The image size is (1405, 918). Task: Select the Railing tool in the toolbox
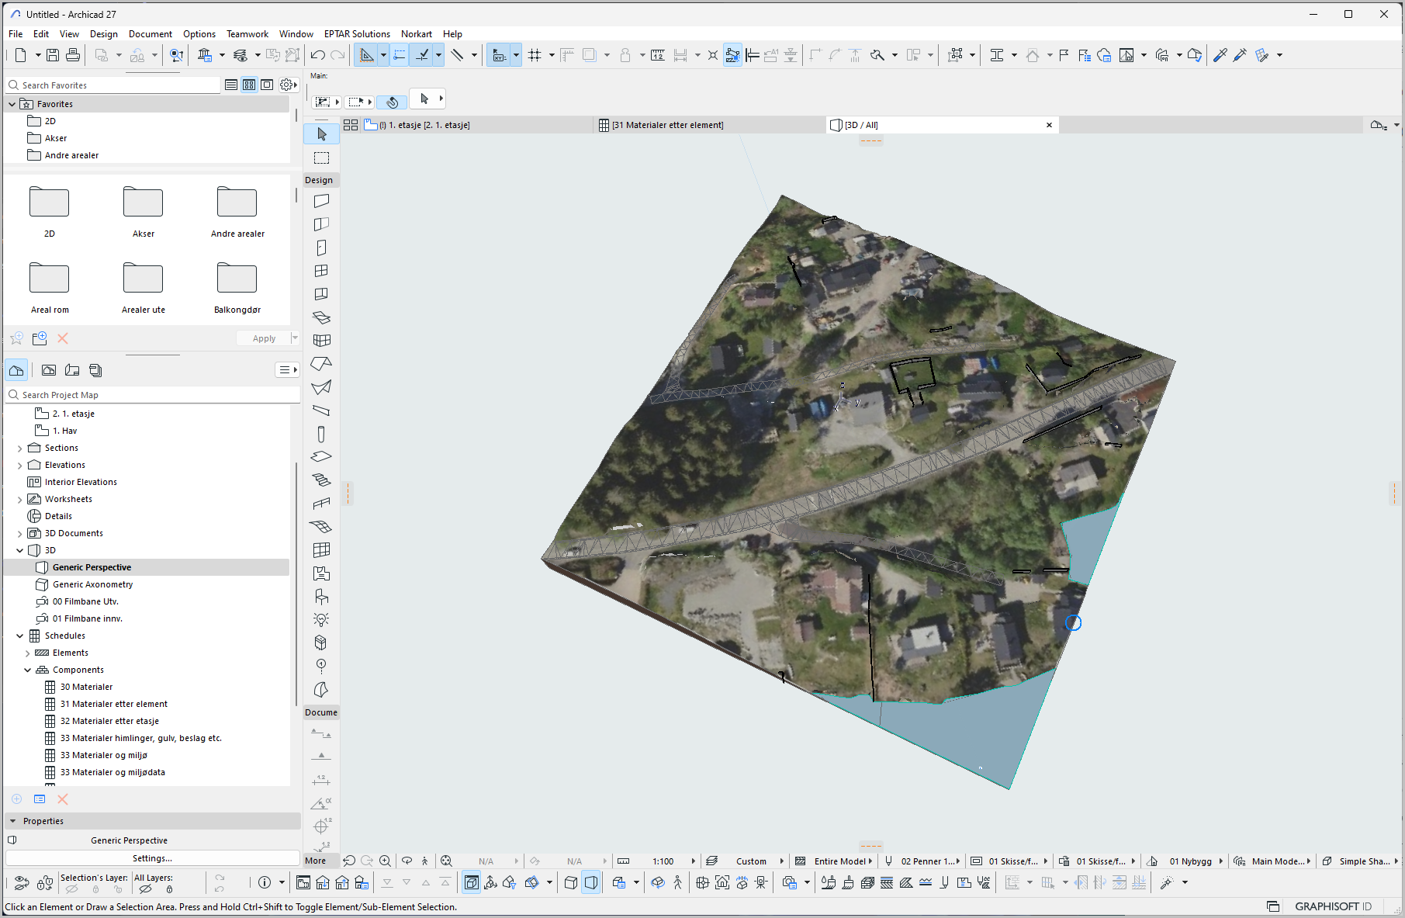click(x=321, y=504)
